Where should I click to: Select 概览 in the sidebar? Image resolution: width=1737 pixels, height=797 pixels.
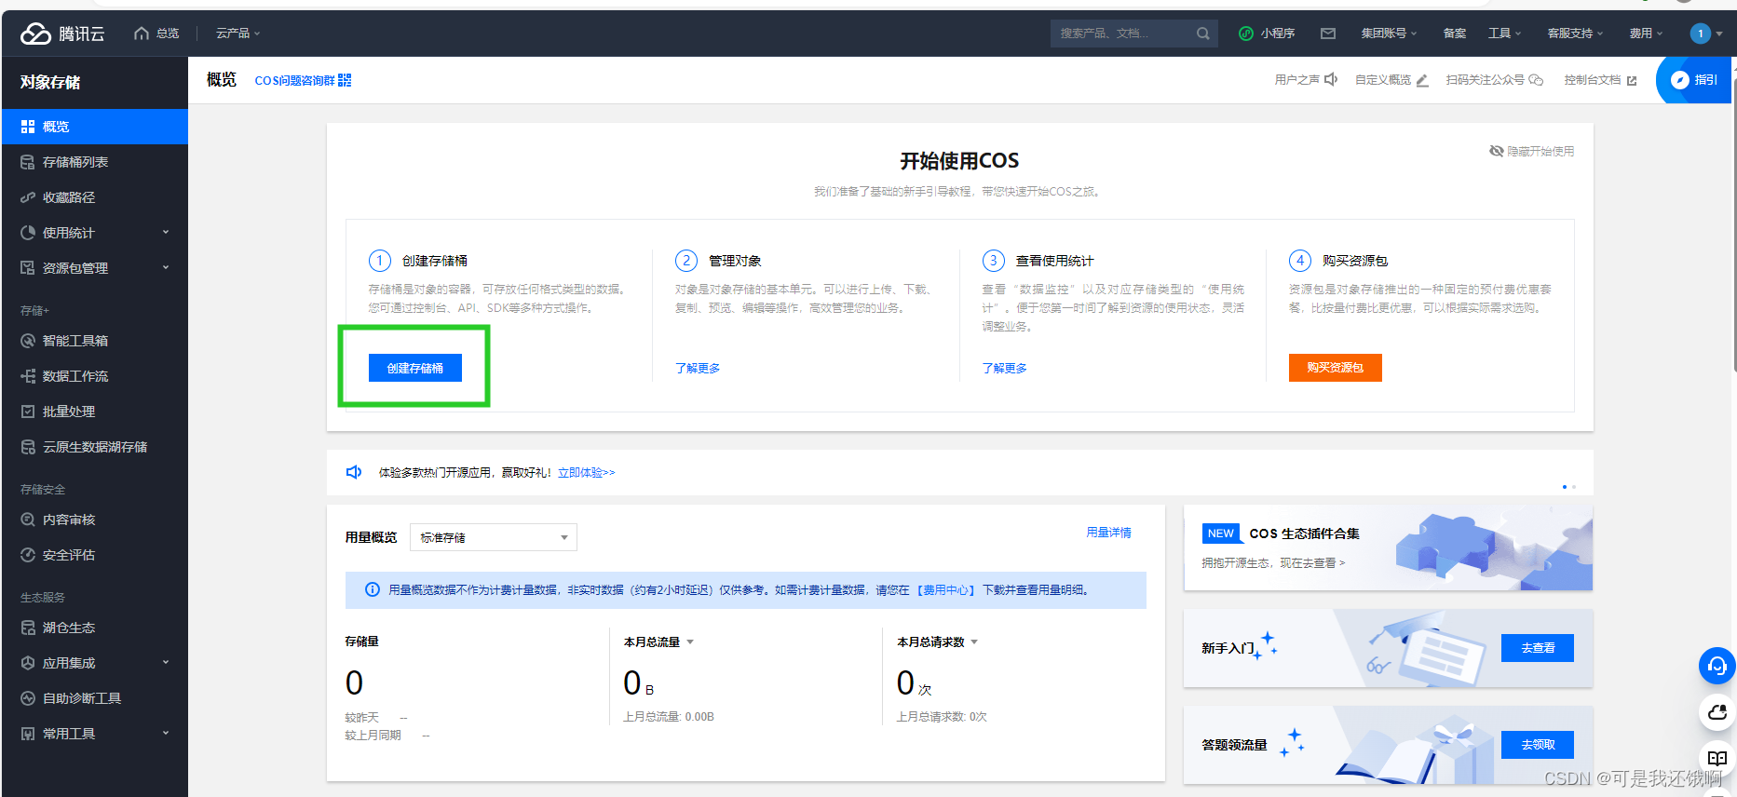(94, 127)
